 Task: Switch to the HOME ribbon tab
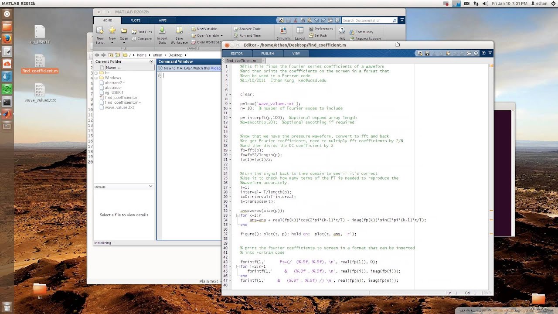107,20
